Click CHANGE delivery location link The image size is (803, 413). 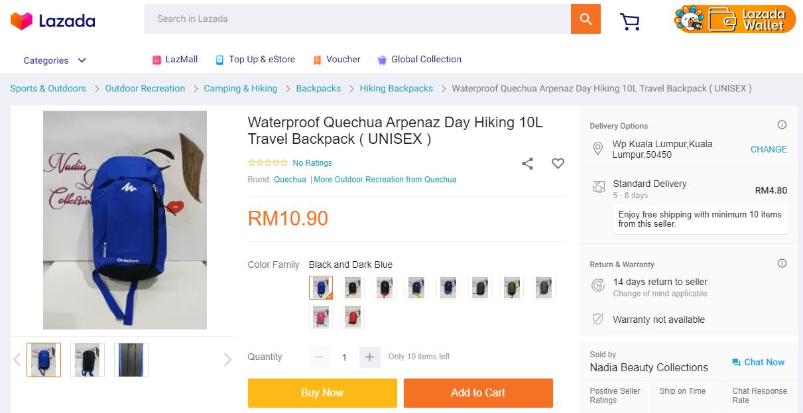[769, 149]
